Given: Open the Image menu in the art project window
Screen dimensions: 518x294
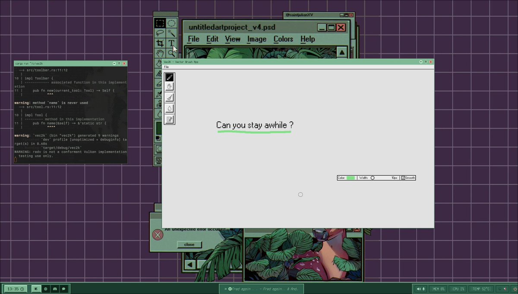Looking at the screenshot, I should 256,39.
